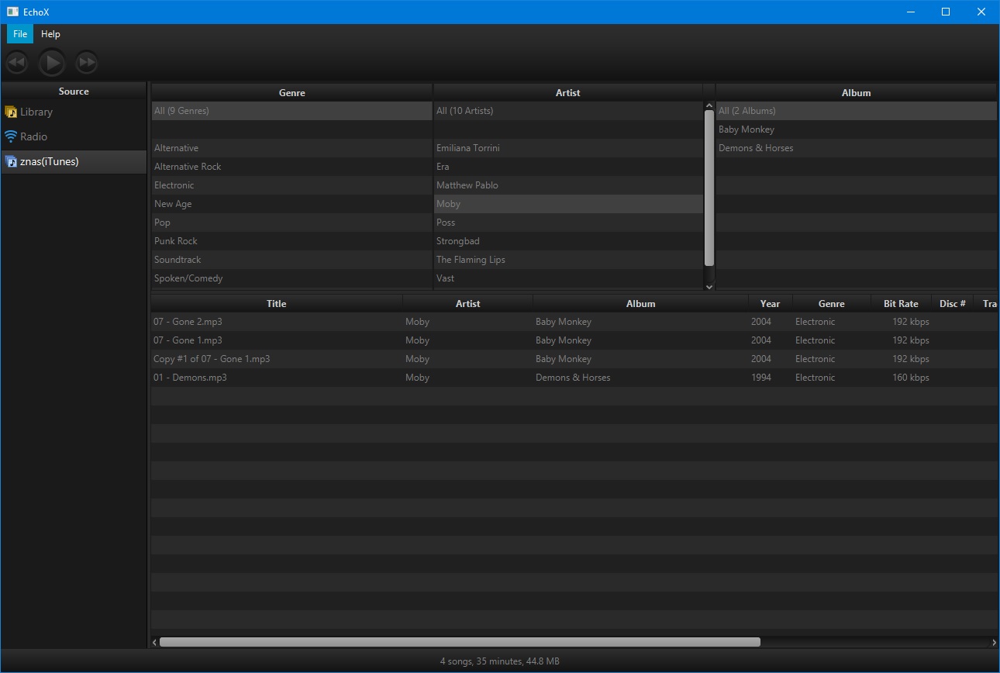Click the fast-forward playback button
This screenshot has width=1000, height=673.
(x=87, y=62)
